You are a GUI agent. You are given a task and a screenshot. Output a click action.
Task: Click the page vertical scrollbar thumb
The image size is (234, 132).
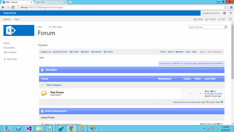pyautogui.click(x=233, y=52)
